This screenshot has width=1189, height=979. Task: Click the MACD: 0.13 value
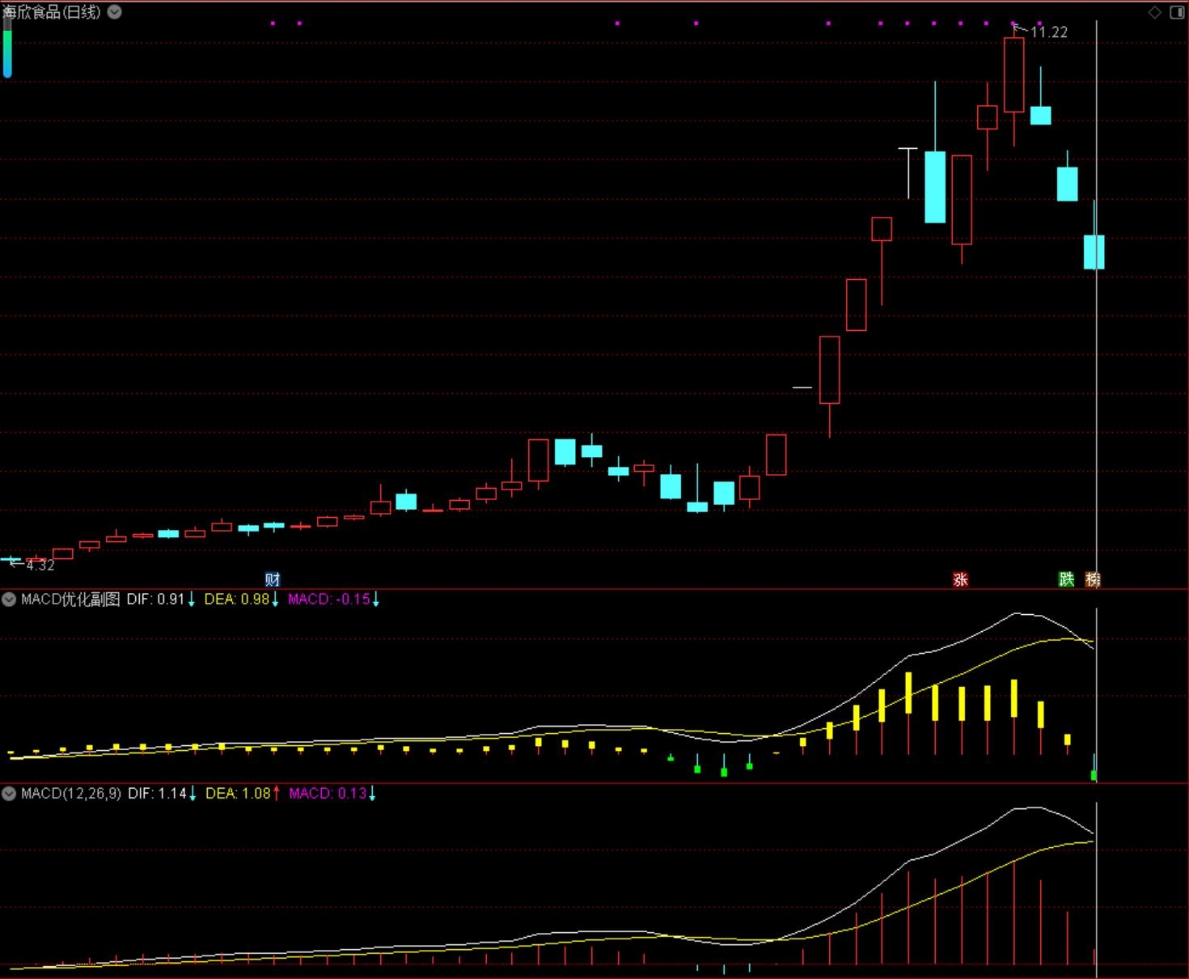click(328, 794)
